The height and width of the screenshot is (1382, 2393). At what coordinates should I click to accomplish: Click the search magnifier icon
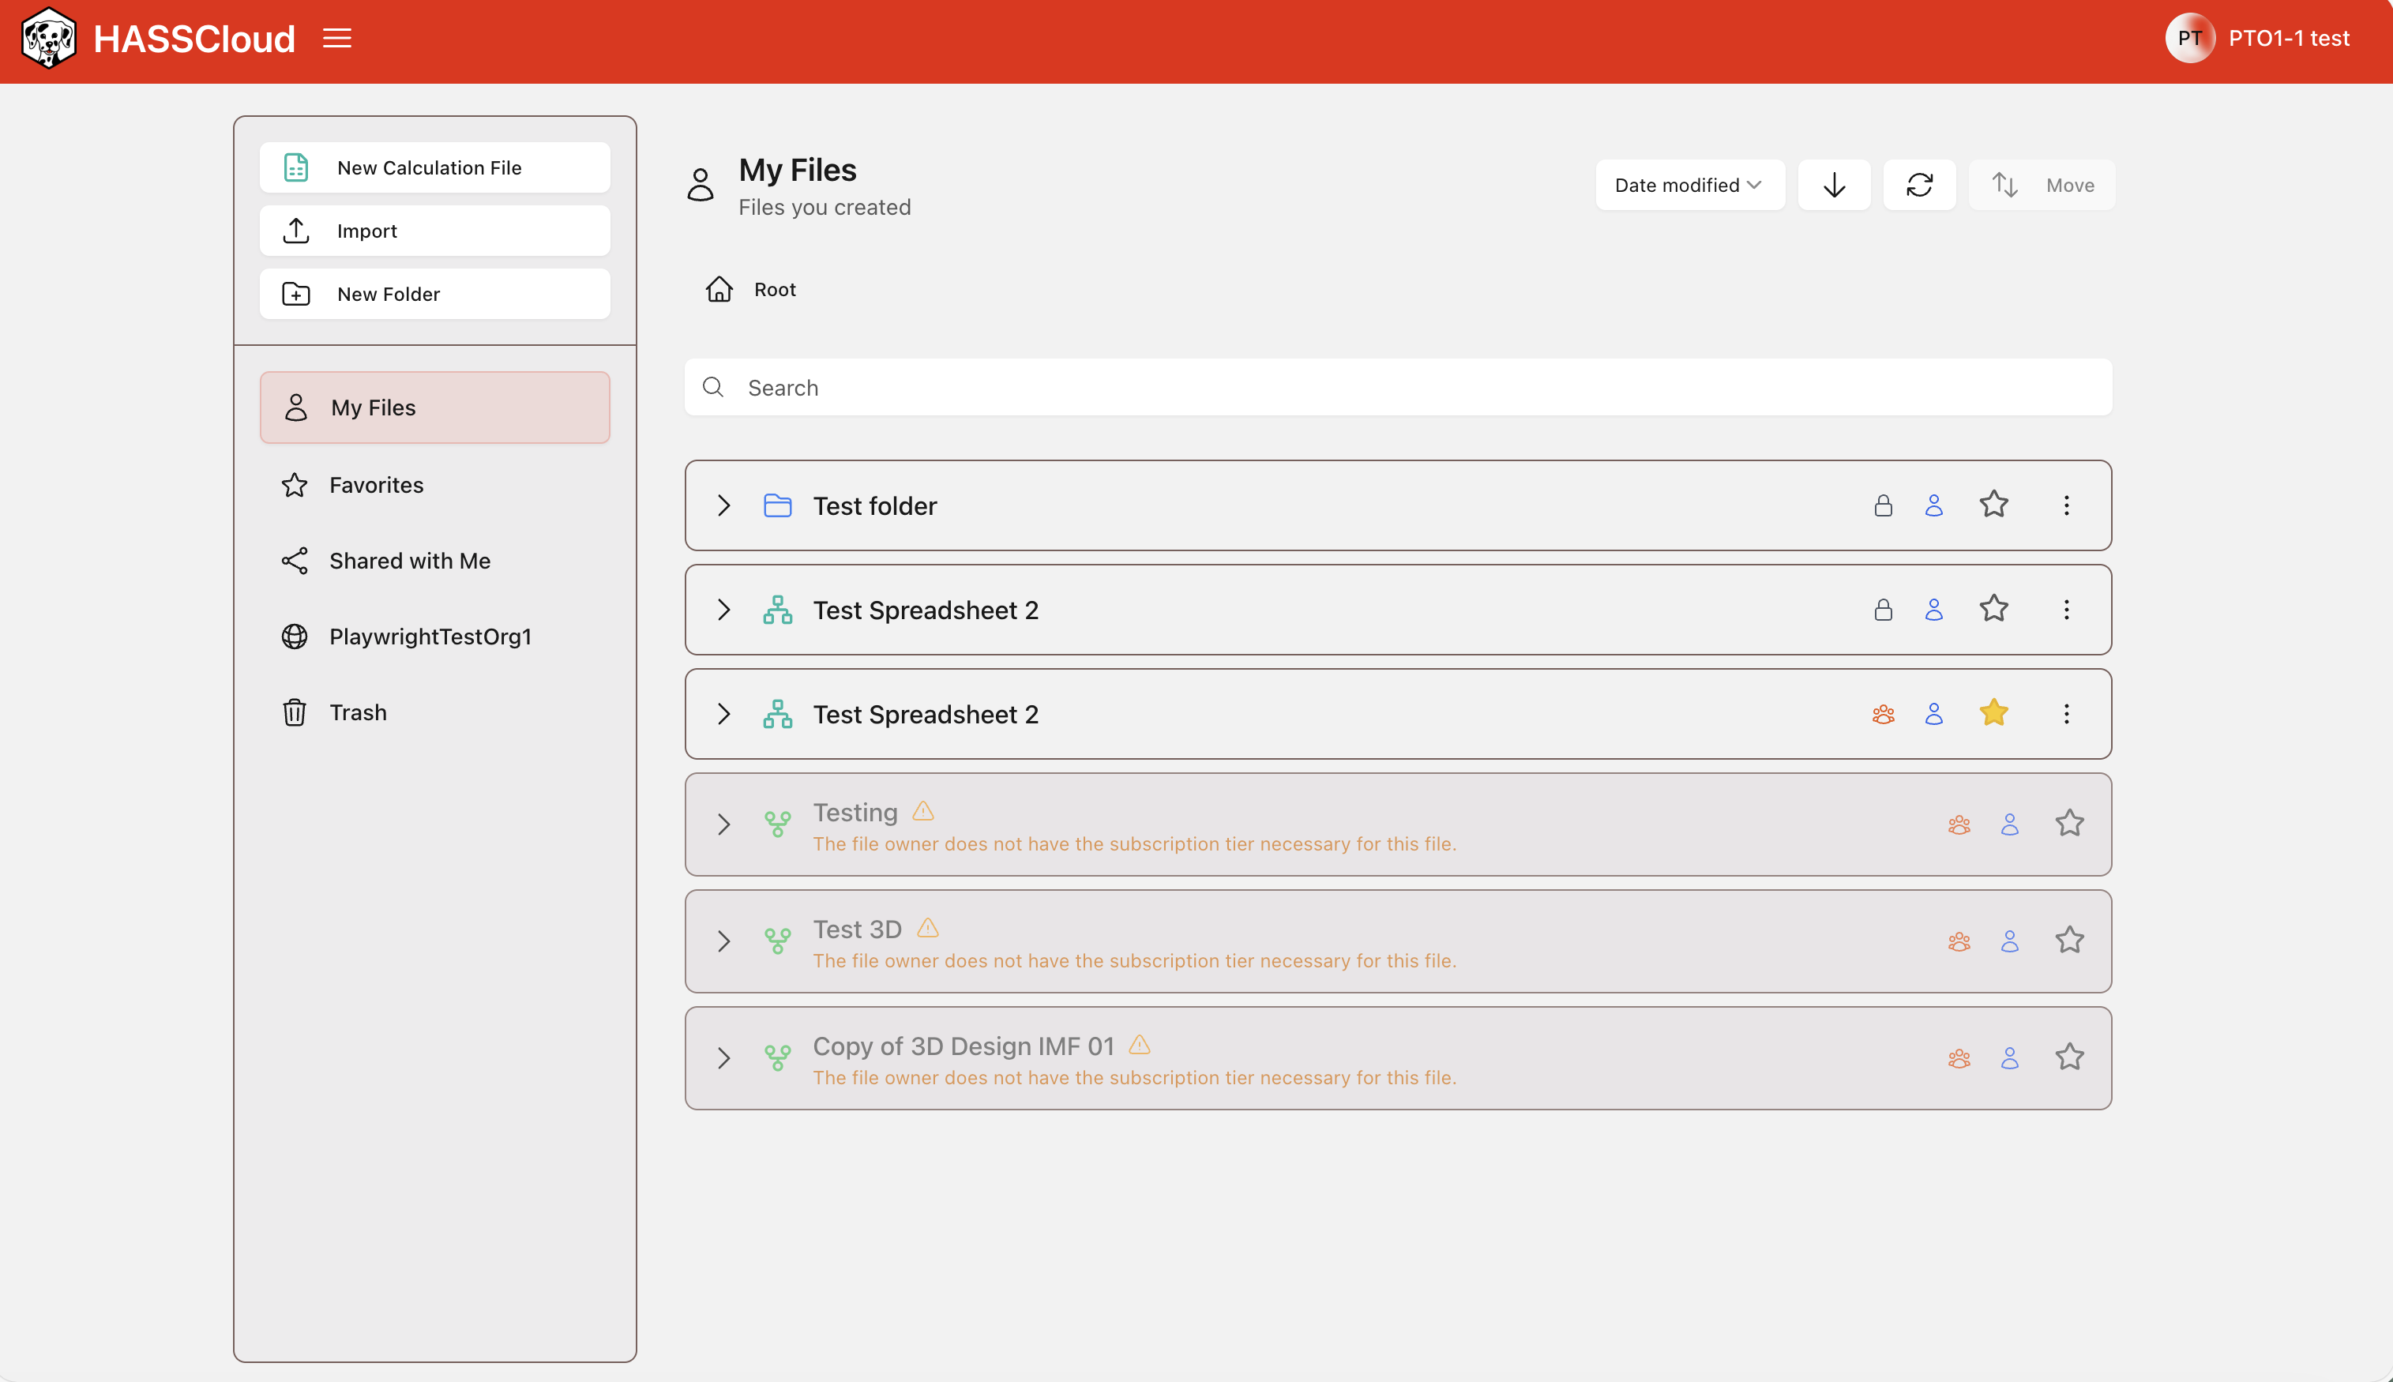pyautogui.click(x=713, y=387)
